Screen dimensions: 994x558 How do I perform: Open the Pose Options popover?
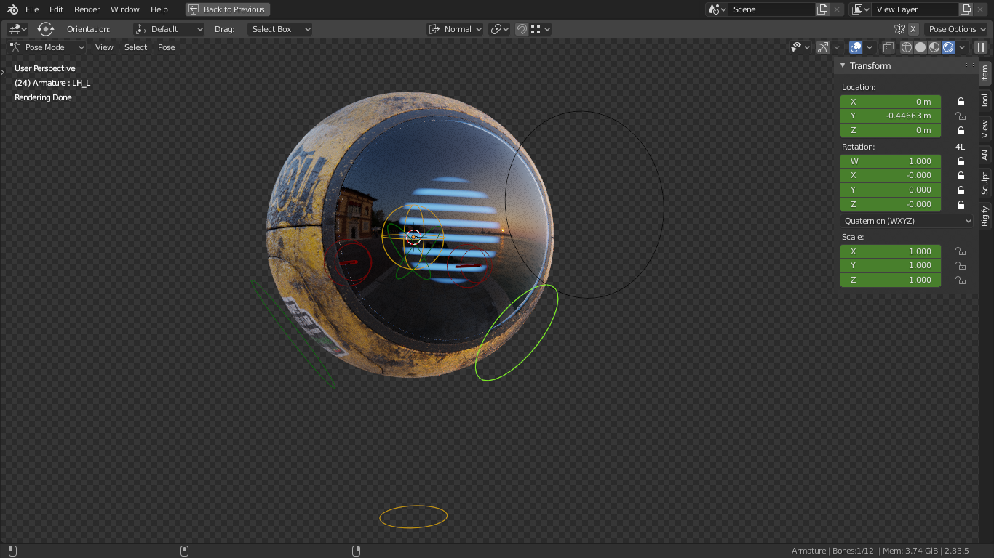pyautogui.click(x=957, y=29)
